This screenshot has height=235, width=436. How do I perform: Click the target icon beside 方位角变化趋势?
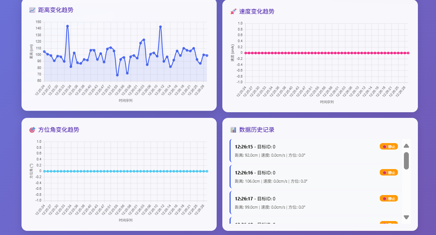click(x=32, y=130)
